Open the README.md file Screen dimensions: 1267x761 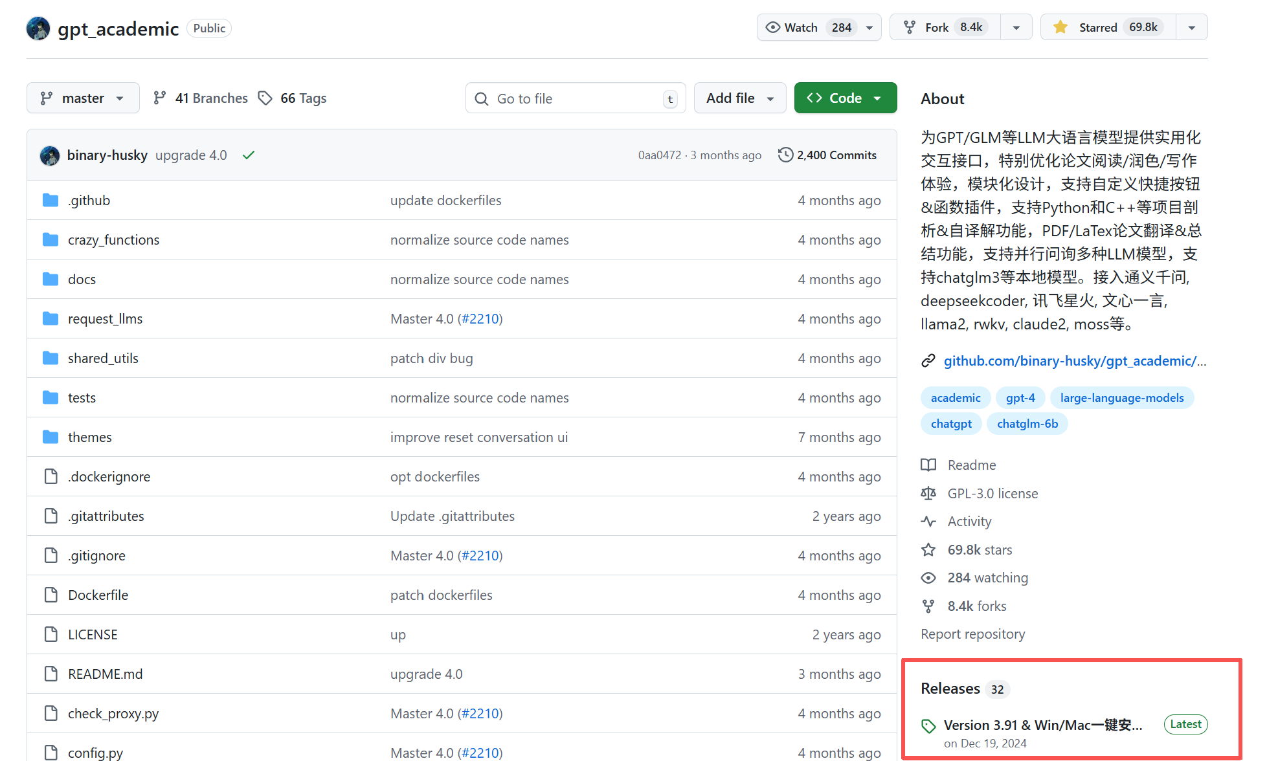tap(105, 674)
